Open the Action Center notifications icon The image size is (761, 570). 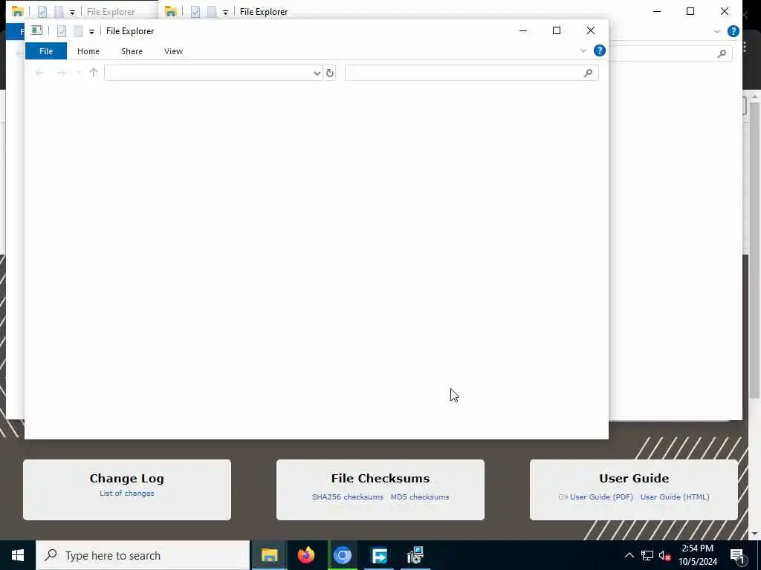tap(737, 556)
